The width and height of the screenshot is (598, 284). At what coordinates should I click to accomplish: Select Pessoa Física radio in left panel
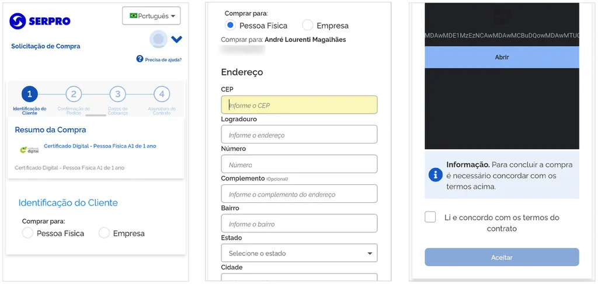pyautogui.click(x=27, y=233)
